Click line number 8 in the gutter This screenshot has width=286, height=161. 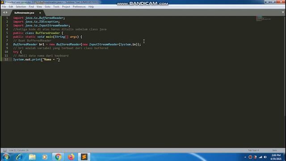7,44
